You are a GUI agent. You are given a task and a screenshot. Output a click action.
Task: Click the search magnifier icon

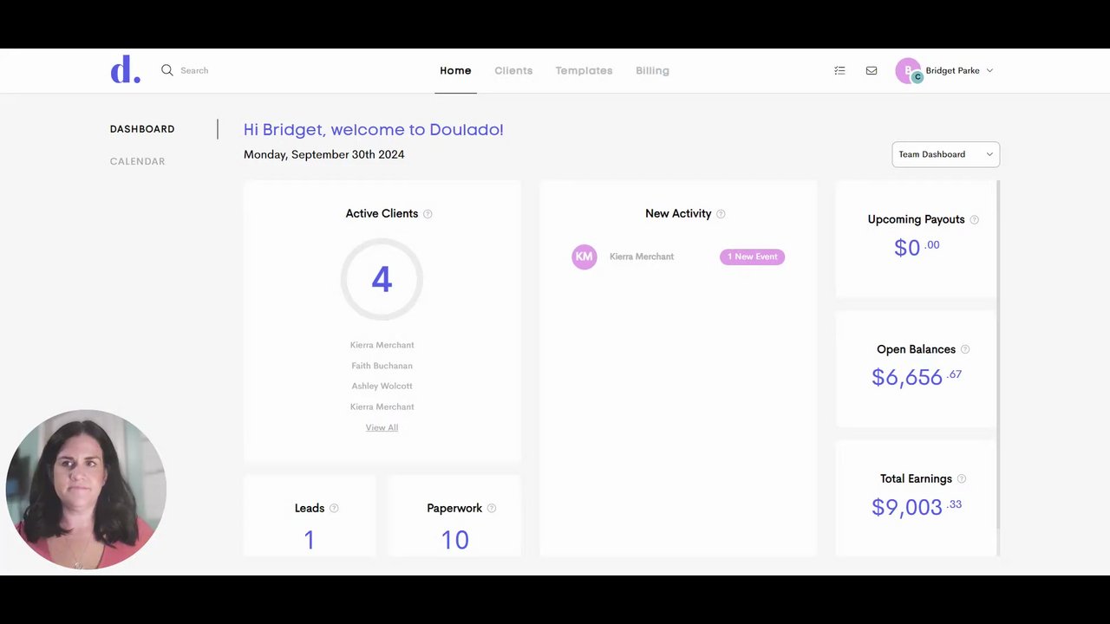click(x=167, y=70)
